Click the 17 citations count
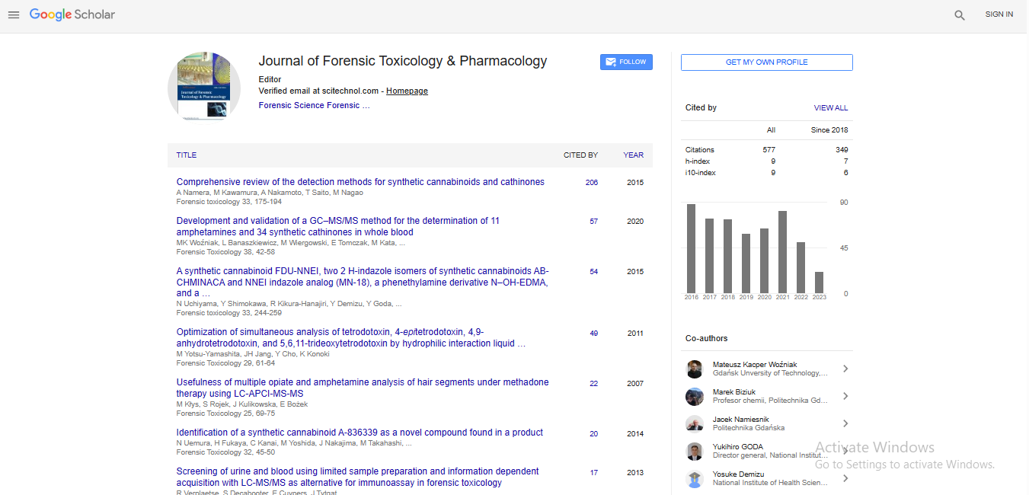The height and width of the screenshot is (495, 1029). point(594,473)
